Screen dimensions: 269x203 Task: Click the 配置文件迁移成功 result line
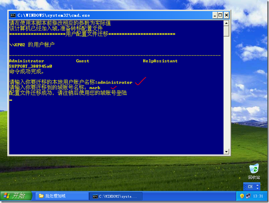[68, 93]
